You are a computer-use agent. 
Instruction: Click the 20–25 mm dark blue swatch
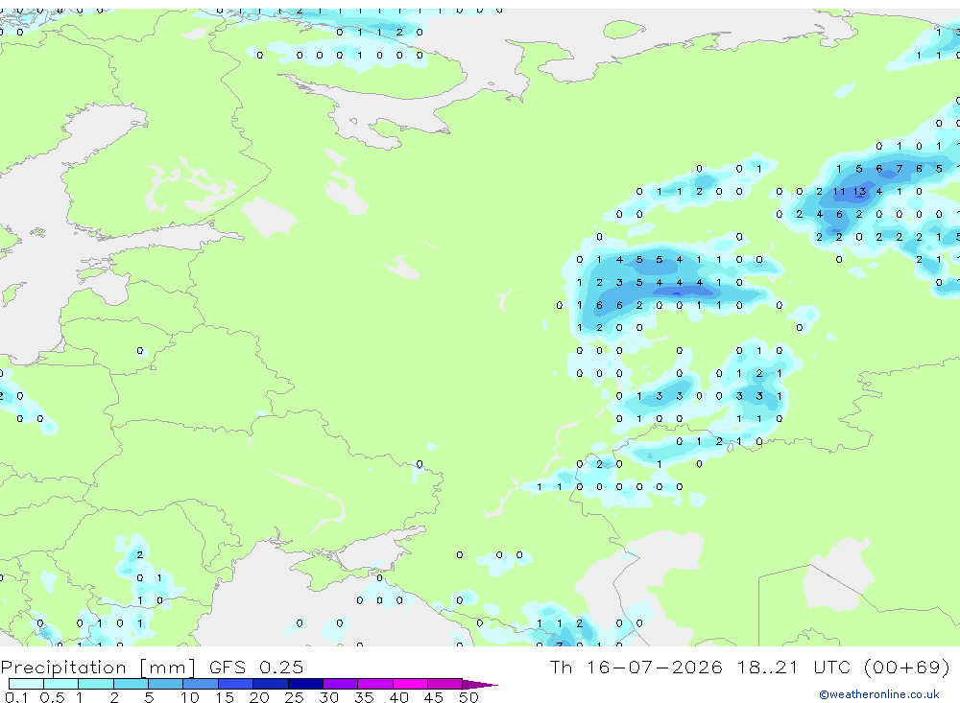click(x=271, y=684)
